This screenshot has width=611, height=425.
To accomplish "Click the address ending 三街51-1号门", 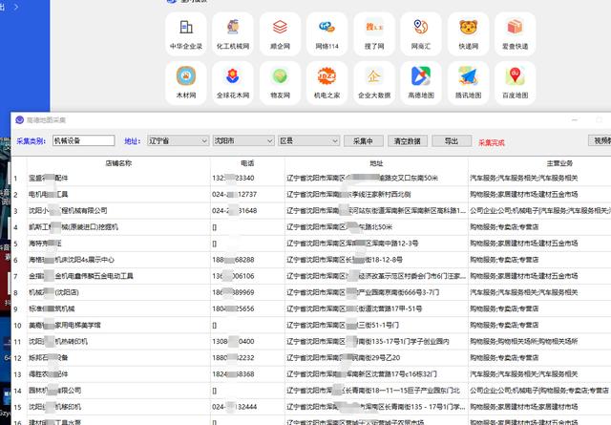I will (x=343, y=325).
